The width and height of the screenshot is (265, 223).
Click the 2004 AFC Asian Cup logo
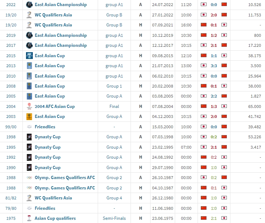[29, 106]
